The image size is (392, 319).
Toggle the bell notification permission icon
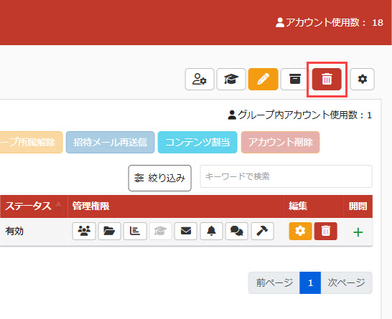211,231
